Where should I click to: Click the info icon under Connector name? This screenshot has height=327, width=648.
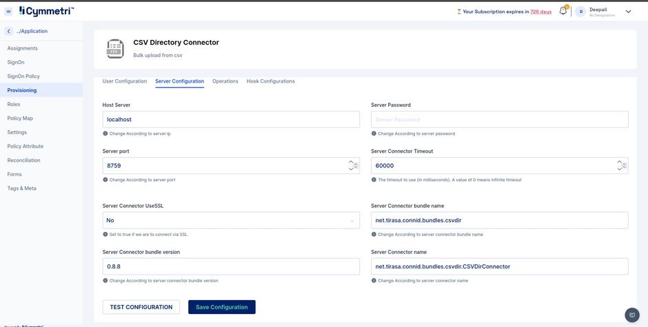[374, 280]
